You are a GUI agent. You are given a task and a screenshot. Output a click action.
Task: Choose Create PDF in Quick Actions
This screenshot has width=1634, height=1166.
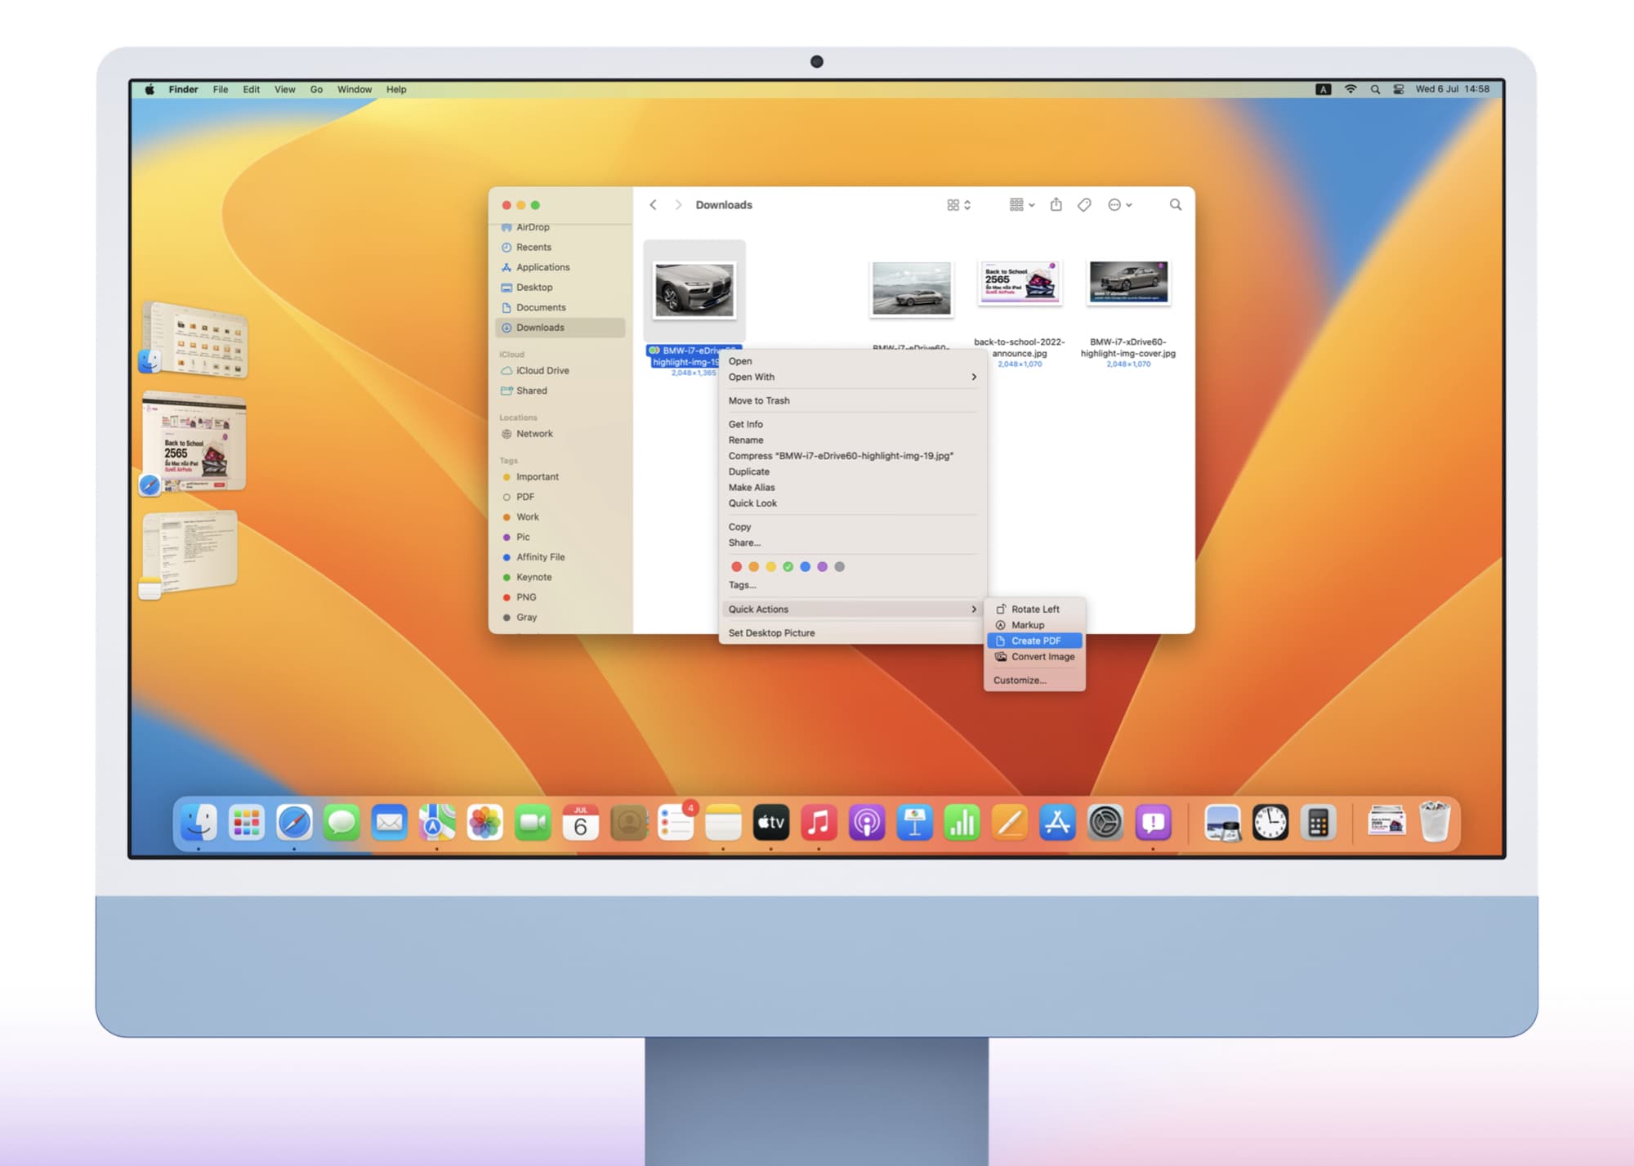1035,641
